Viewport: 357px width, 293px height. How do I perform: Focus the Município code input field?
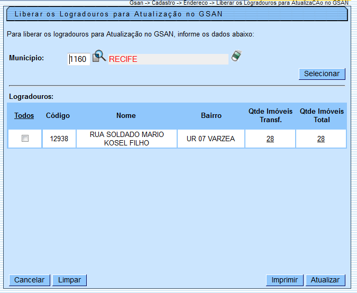[x=79, y=59]
